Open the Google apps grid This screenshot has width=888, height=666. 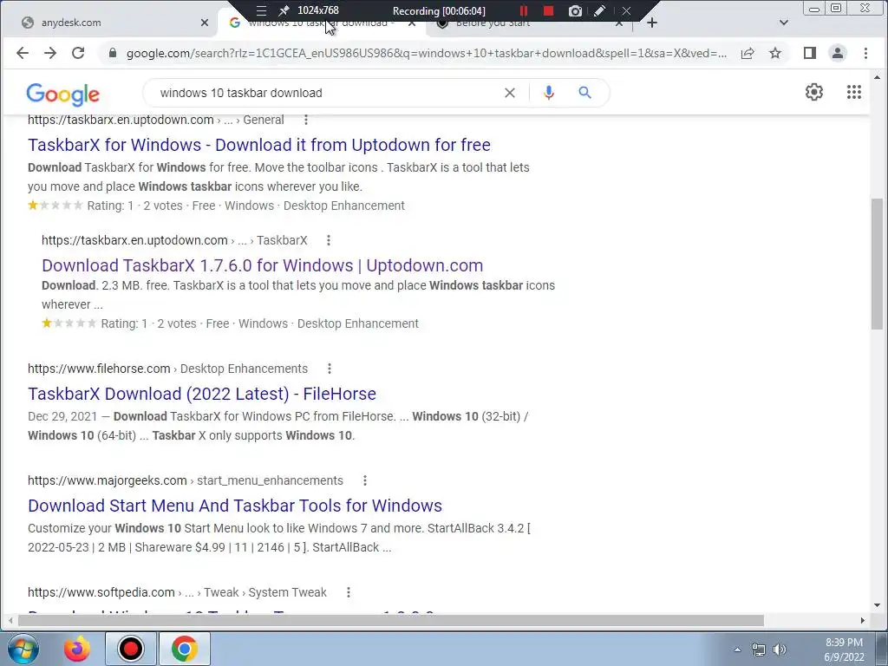[x=854, y=92]
